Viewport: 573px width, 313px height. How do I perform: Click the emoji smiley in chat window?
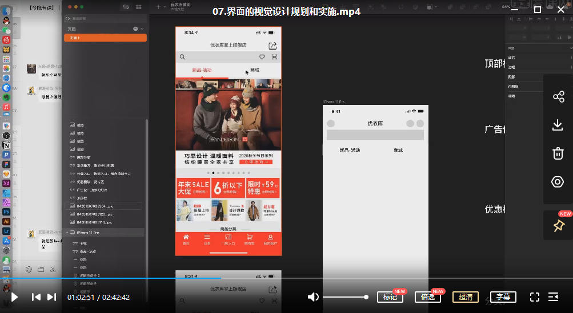pos(29,270)
